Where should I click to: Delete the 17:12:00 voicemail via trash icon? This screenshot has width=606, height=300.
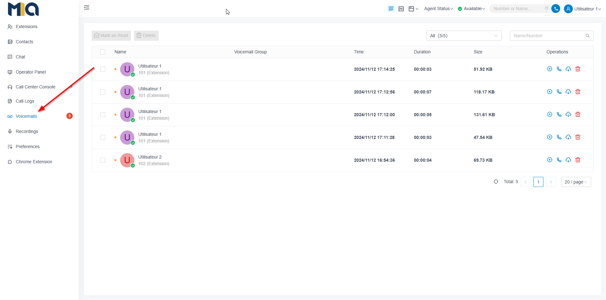point(578,114)
